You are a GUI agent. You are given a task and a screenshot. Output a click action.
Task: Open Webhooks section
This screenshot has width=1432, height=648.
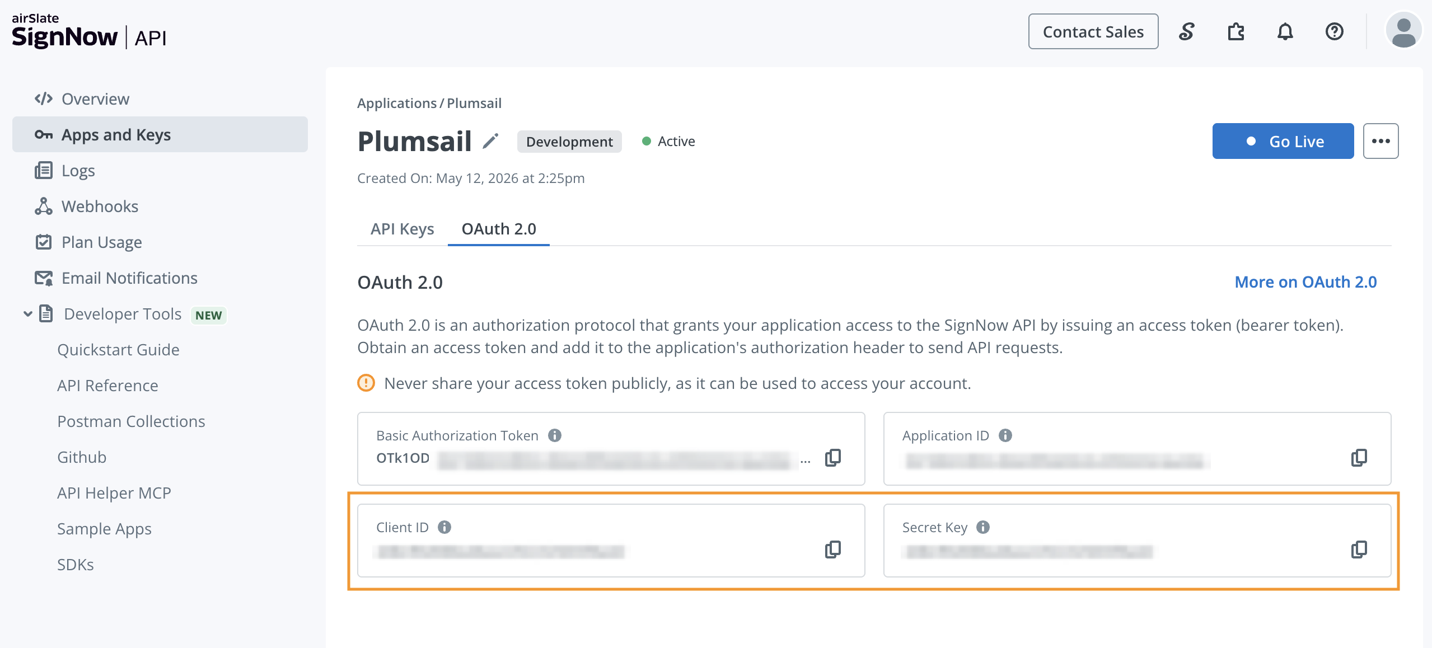[x=100, y=206]
